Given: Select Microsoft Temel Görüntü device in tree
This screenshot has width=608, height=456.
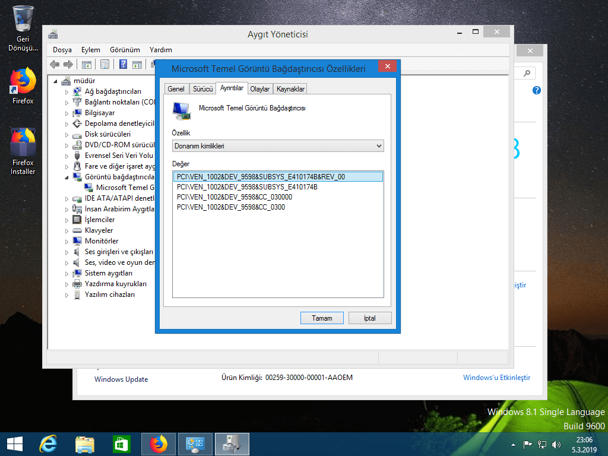Looking at the screenshot, I should pyautogui.click(x=125, y=188).
